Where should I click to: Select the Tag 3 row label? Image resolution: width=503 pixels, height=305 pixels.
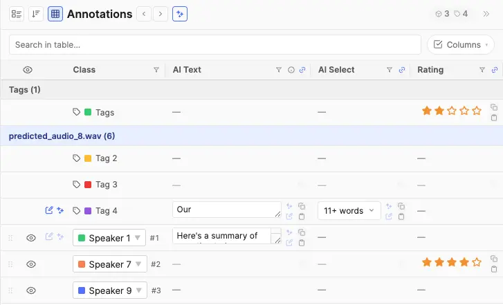tap(106, 185)
